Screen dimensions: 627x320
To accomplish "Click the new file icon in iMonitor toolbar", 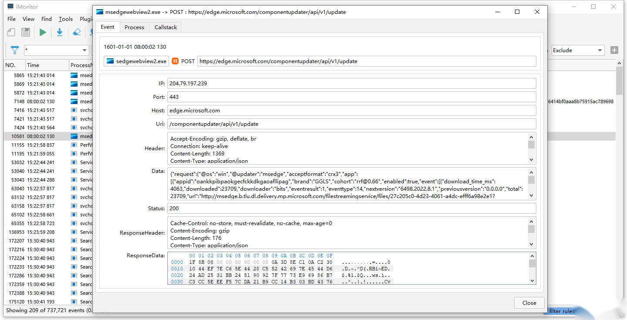I will [x=11, y=32].
